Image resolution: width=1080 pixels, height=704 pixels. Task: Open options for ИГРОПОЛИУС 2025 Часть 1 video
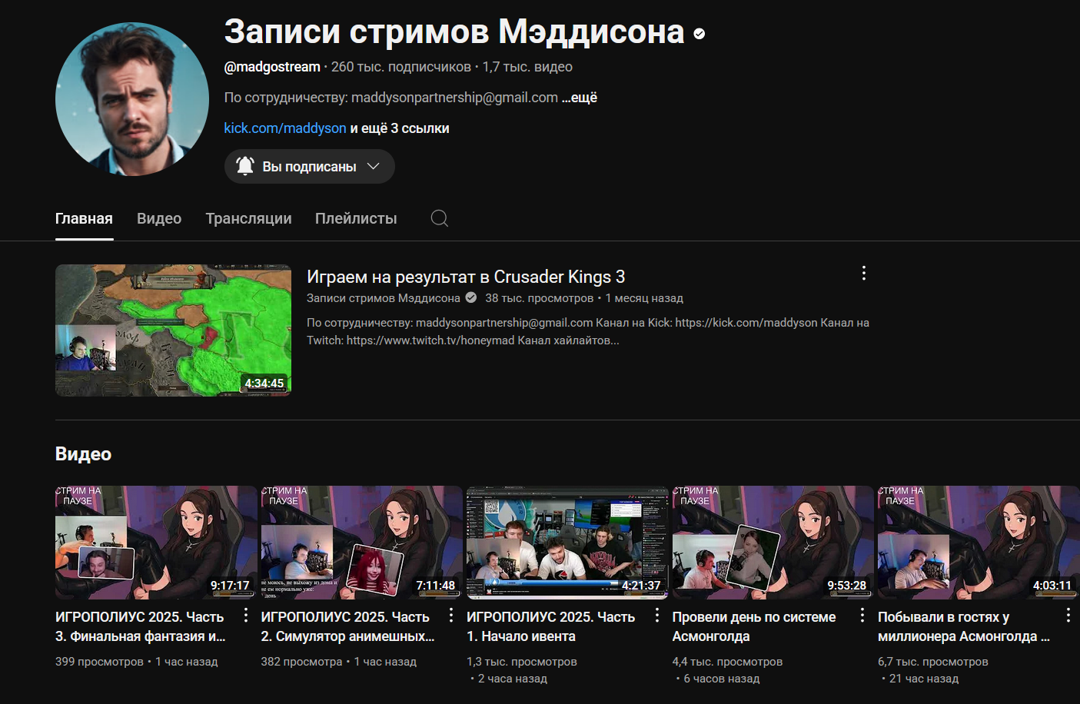coord(657,615)
